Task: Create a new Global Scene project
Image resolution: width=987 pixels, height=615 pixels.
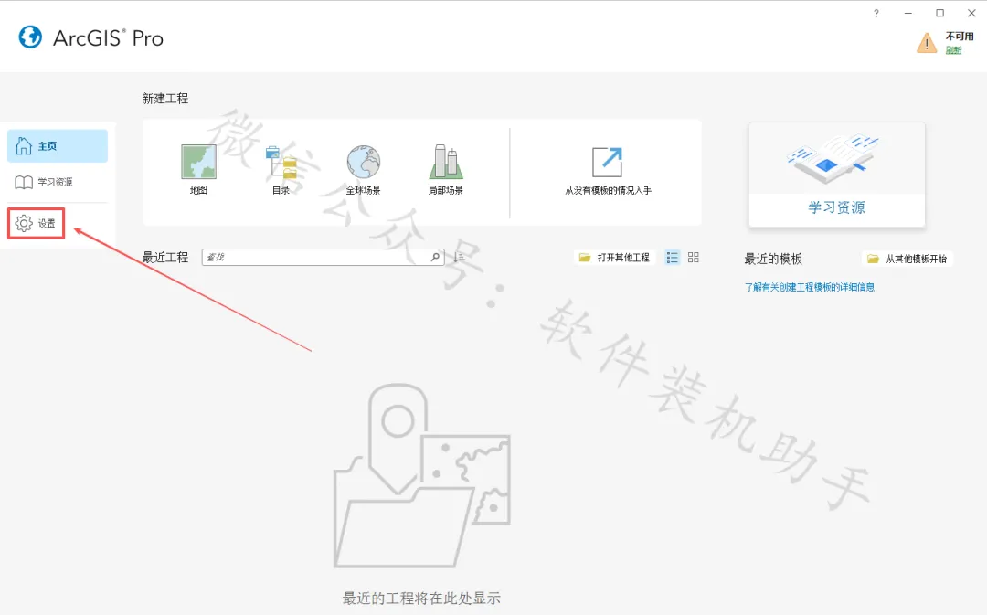Action: tap(363, 169)
